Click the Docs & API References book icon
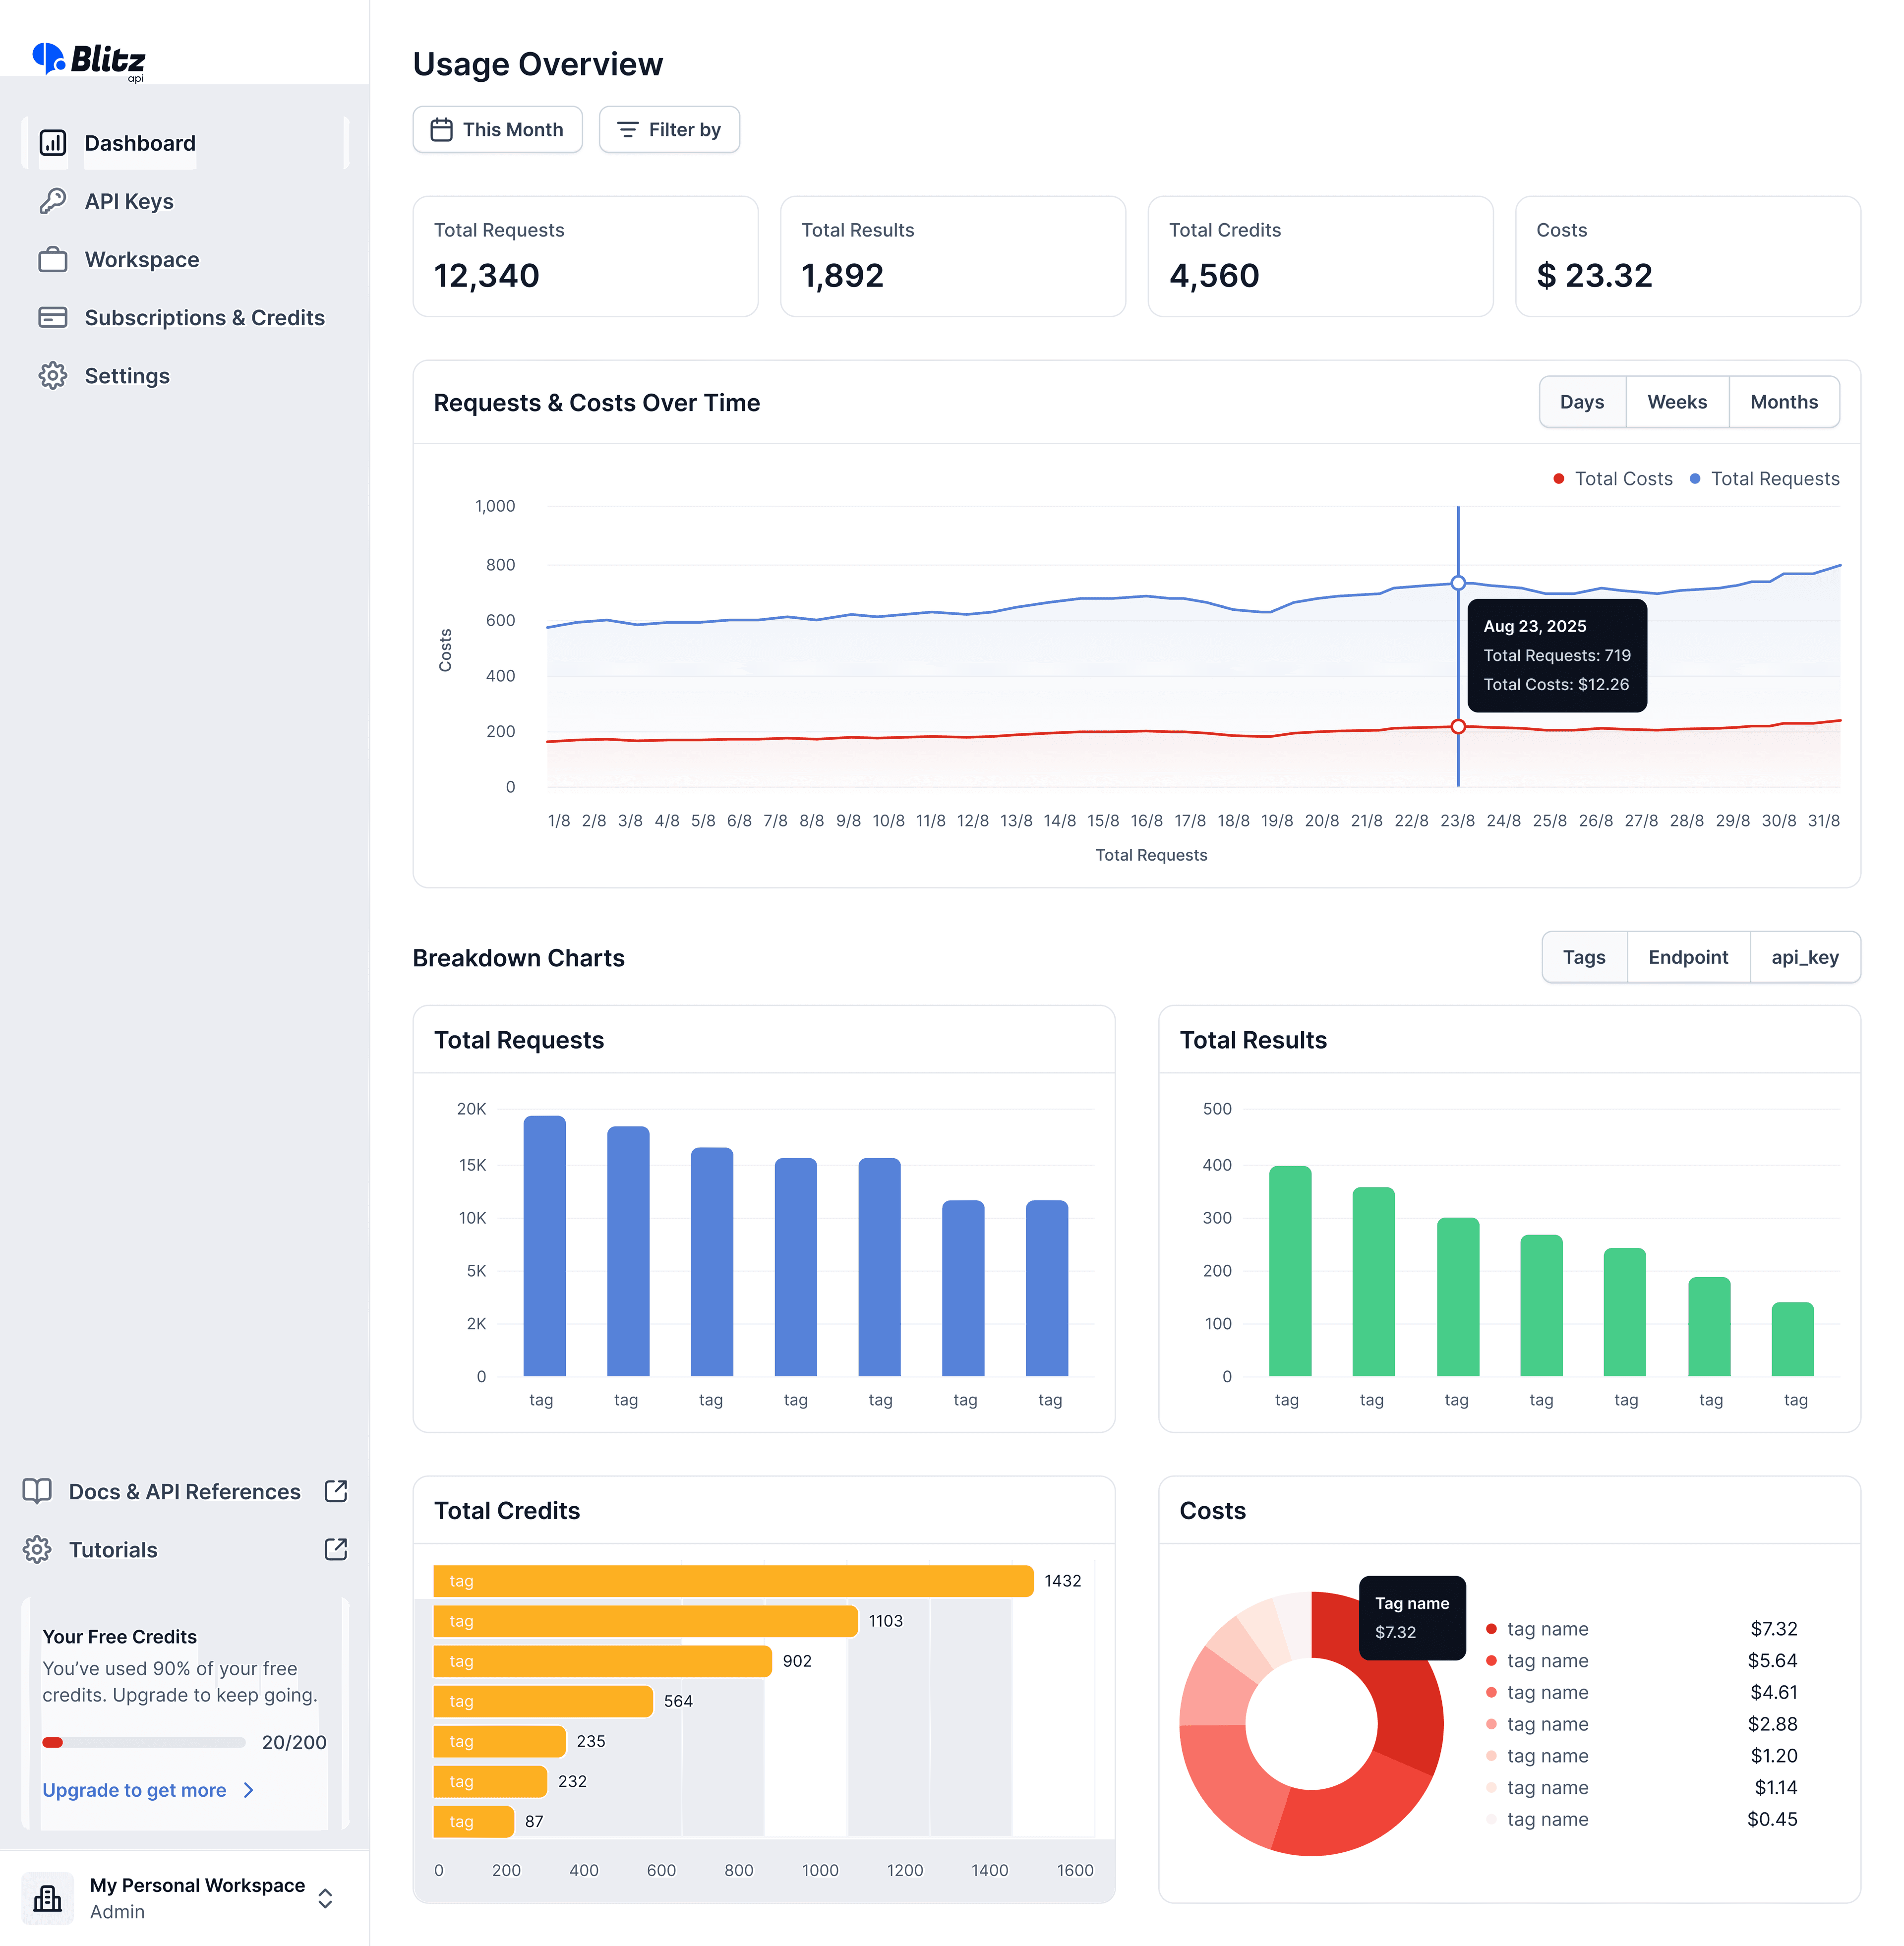Screen dimensions: 1904x1946 (x=37, y=1491)
